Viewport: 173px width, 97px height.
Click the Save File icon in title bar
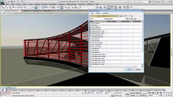tap(12, 2)
